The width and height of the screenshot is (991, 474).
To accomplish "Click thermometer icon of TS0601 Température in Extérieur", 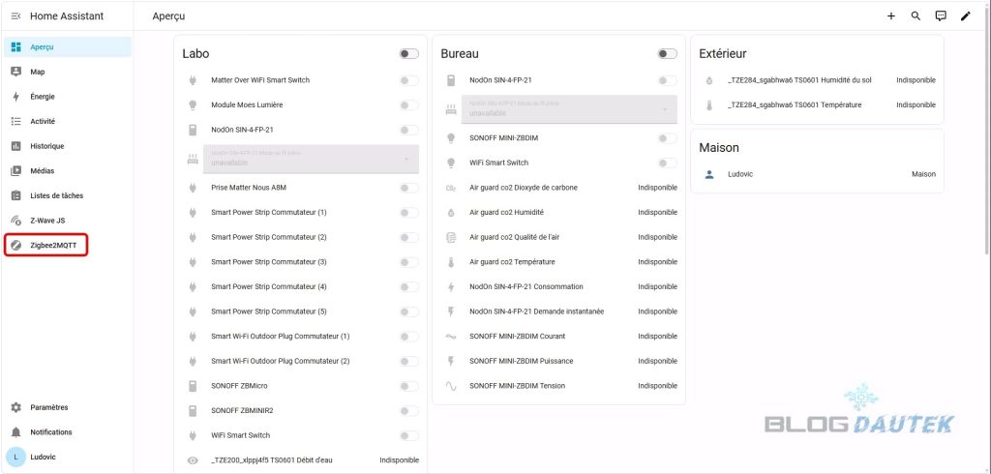I will pyautogui.click(x=709, y=104).
